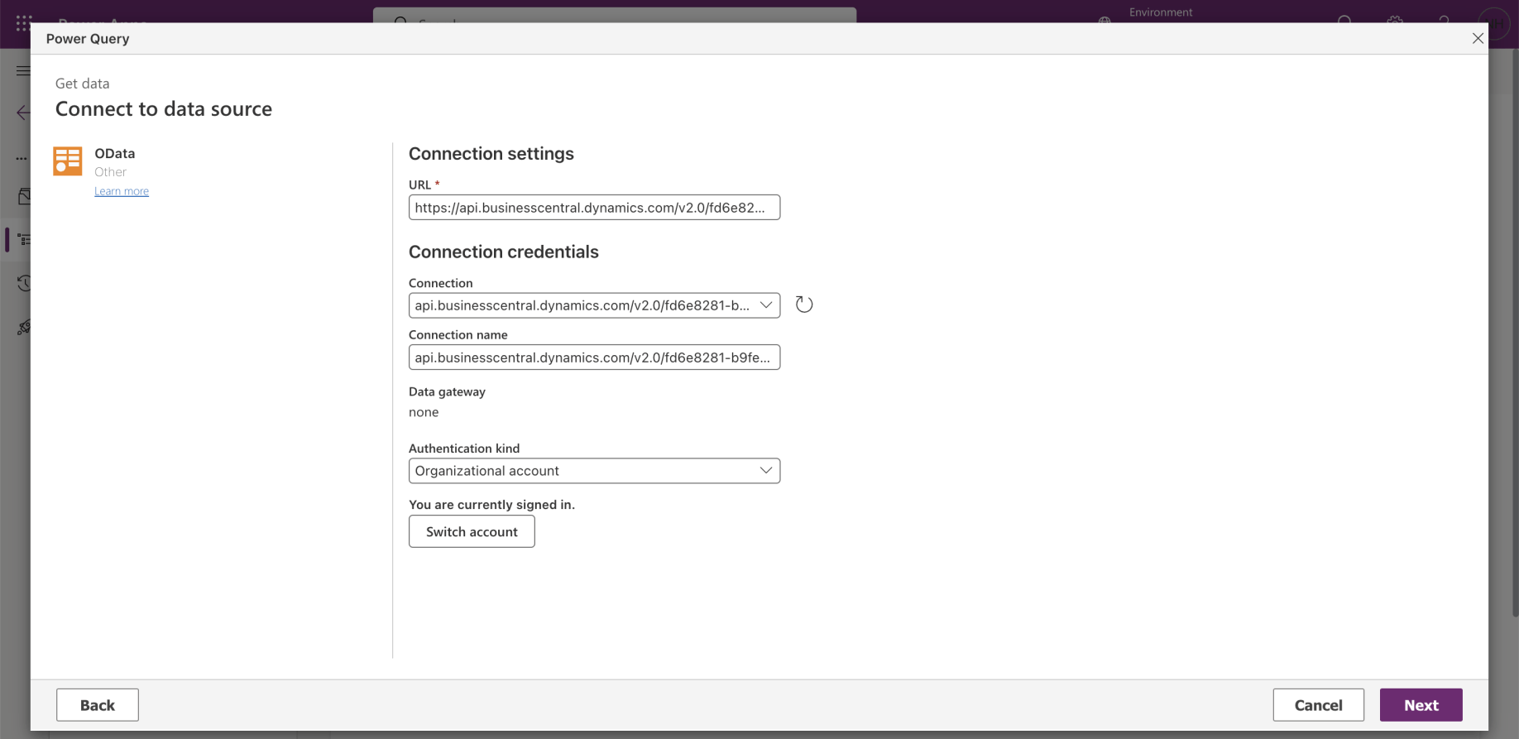Image resolution: width=1519 pixels, height=739 pixels.
Task: Refresh the connection list with circular arrow
Action: 804,305
